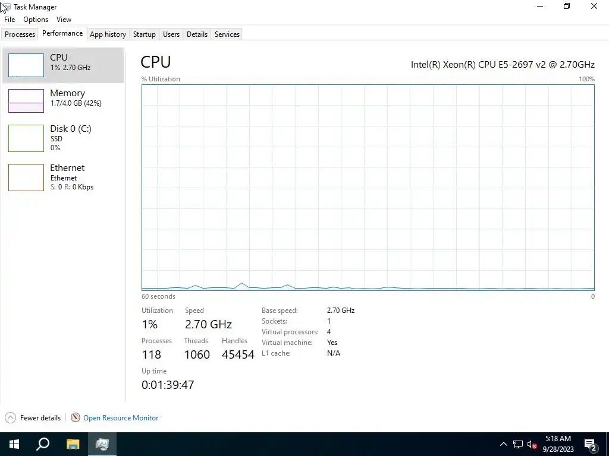This screenshot has width=609, height=456.
Task: Switch to the App history tab
Action: (x=108, y=34)
